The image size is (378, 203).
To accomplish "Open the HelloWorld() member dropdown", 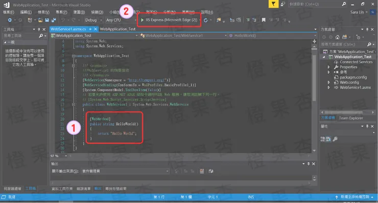I will coord(272,36).
